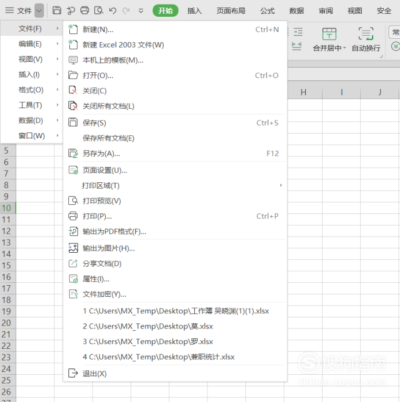Click the distributed alignment icon below indent
This screenshot has width=400, height=402.
(x=297, y=46)
